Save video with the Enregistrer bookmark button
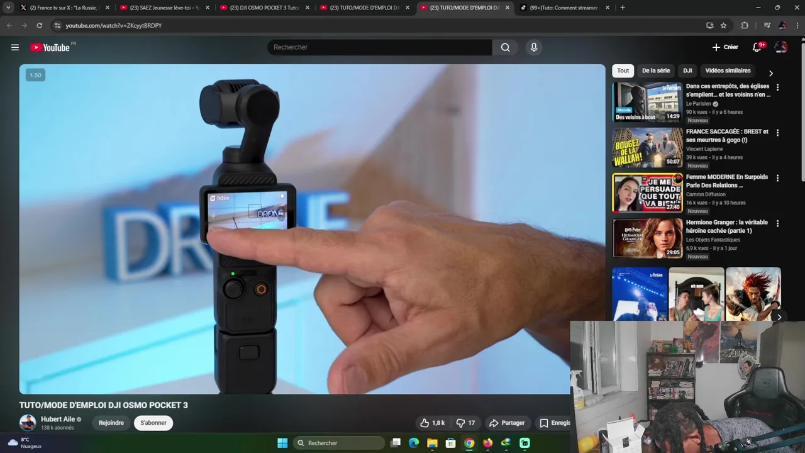The width and height of the screenshot is (805, 453). pyautogui.click(x=552, y=423)
